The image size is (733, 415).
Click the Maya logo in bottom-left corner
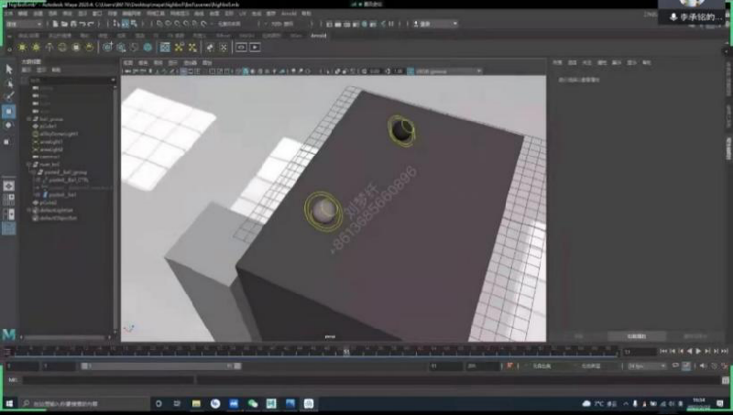[x=9, y=336]
